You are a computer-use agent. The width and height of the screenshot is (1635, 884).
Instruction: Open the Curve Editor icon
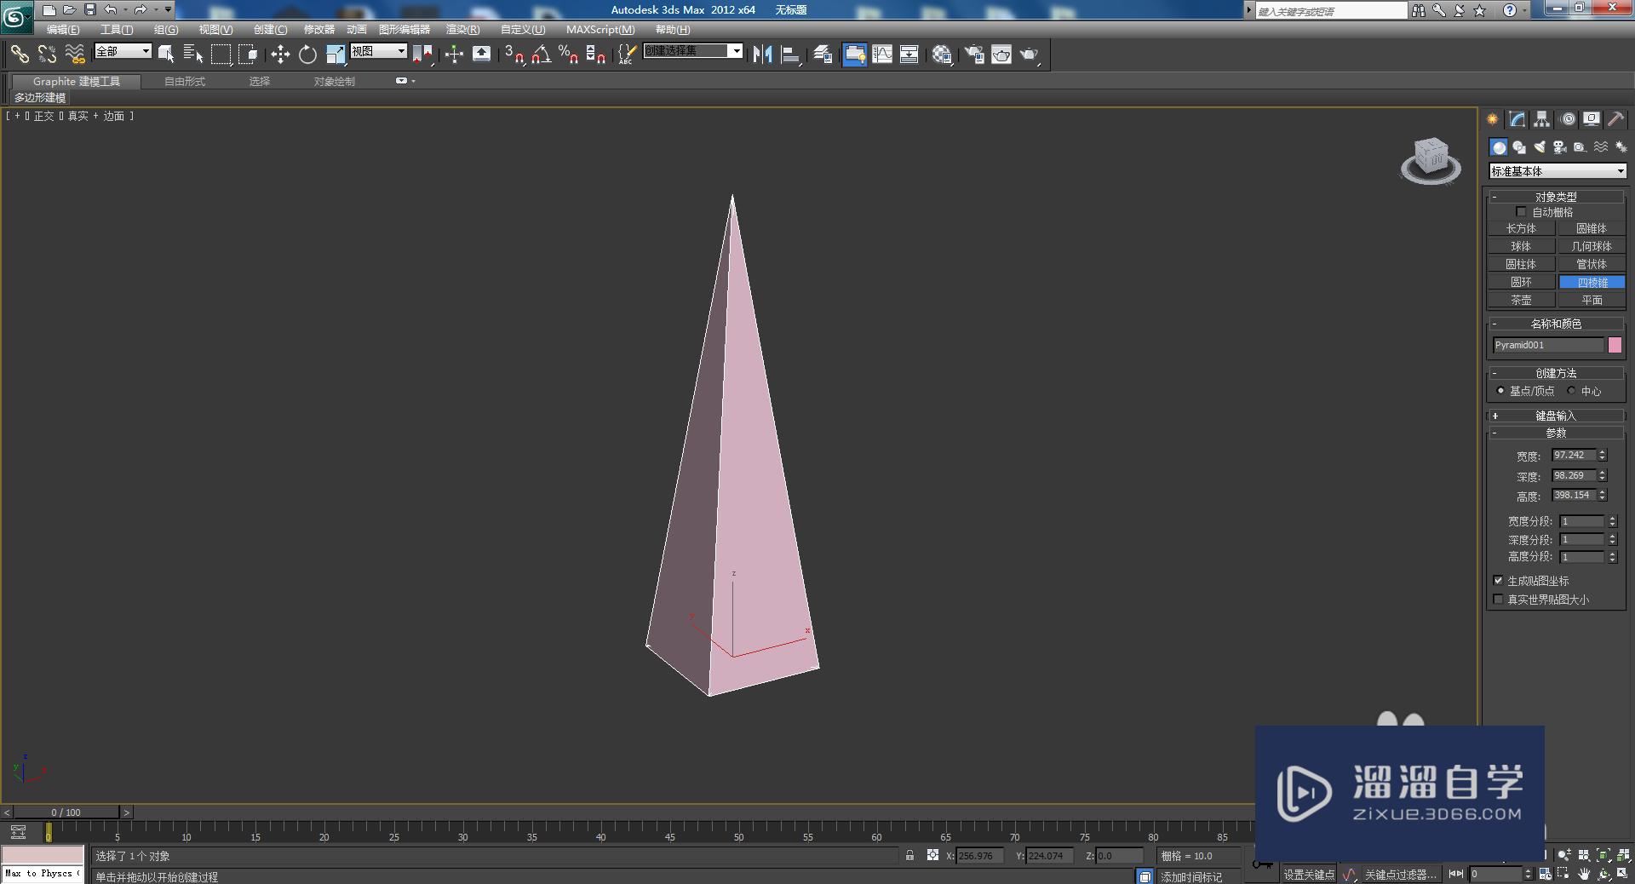point(882,55)
